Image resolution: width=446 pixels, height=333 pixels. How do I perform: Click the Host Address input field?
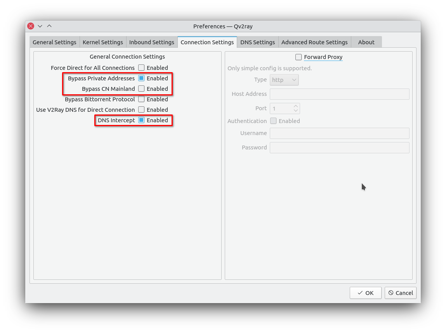[x=339, y=94]
